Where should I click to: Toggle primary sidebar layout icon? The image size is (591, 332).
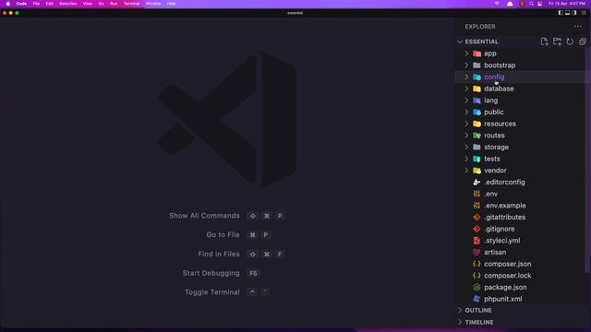click(x=561, y=13)
